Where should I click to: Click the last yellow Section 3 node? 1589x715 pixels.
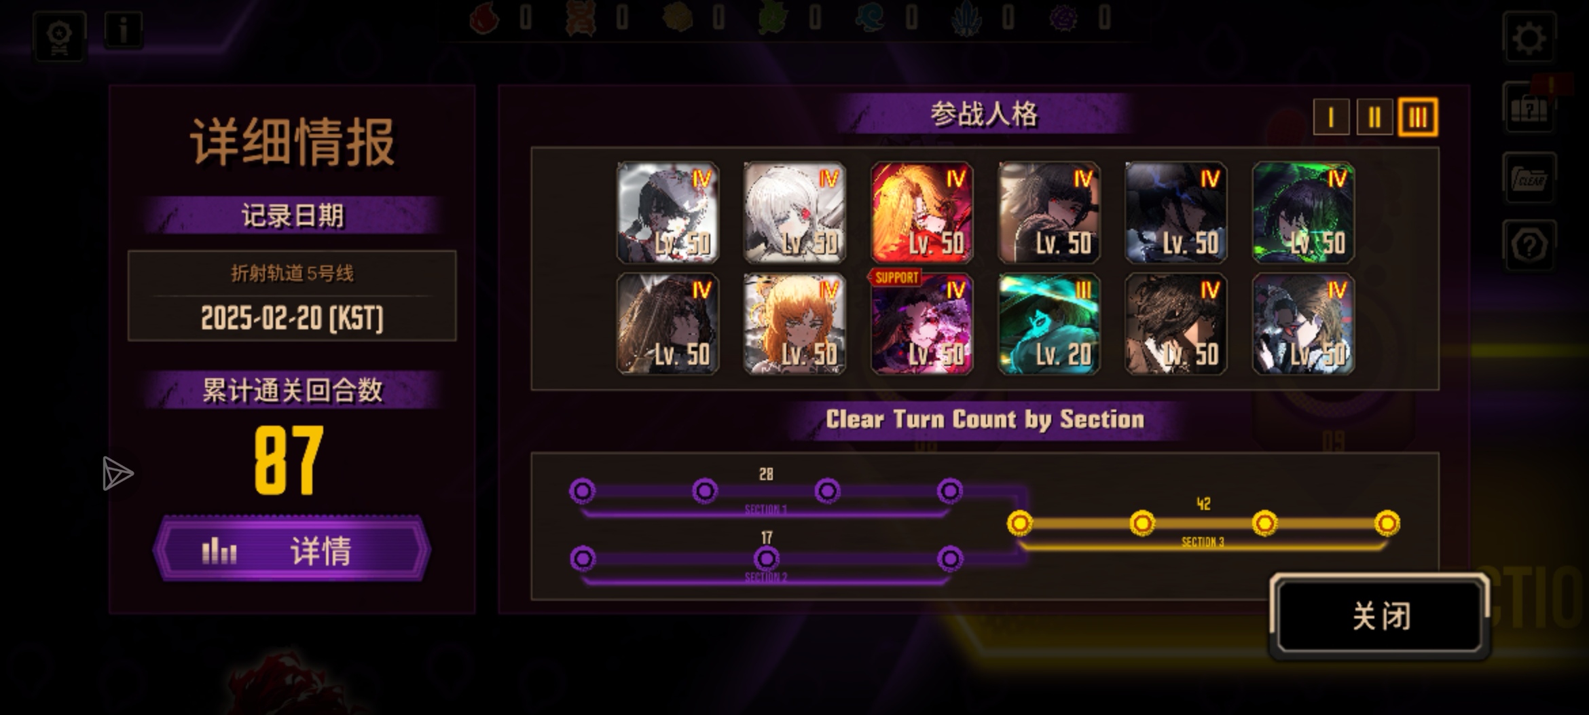click(x=1387, y=523)
